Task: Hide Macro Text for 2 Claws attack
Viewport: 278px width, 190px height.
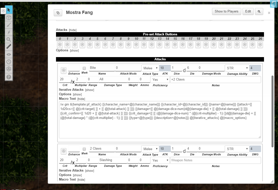Action: click(x=81, y=180)
